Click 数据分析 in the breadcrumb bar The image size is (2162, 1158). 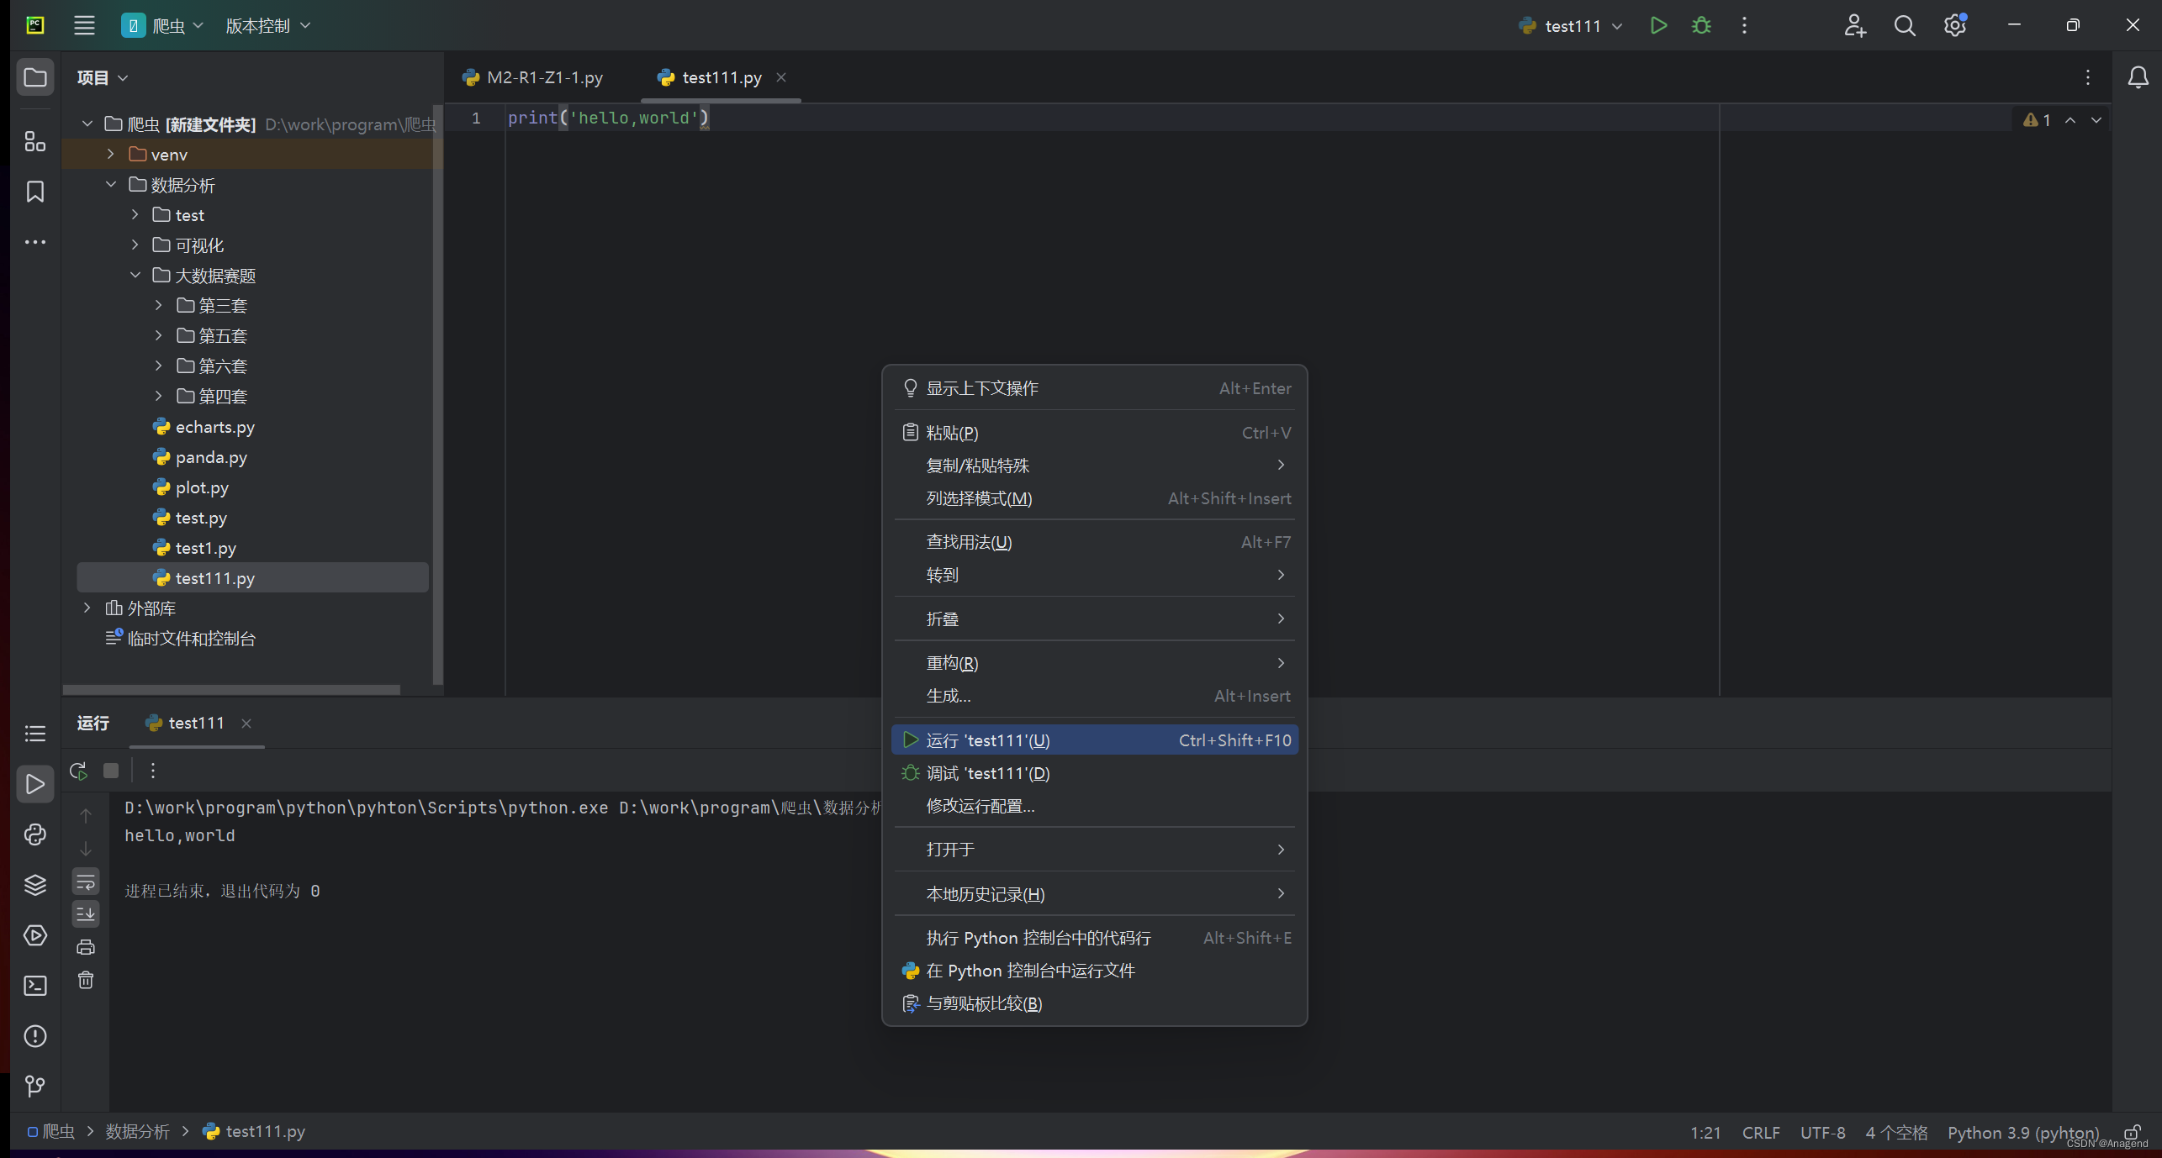138,1131
